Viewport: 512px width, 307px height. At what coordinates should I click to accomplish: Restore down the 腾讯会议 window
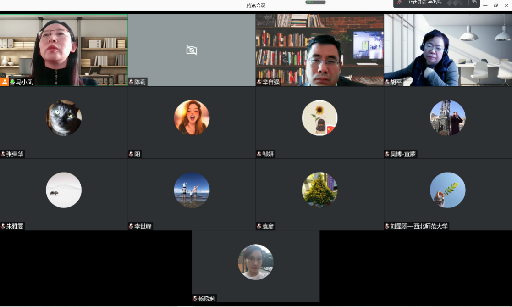[495, 5]
